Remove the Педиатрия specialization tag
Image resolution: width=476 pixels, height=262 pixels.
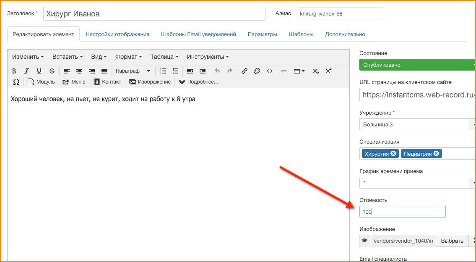click(436, 154)
